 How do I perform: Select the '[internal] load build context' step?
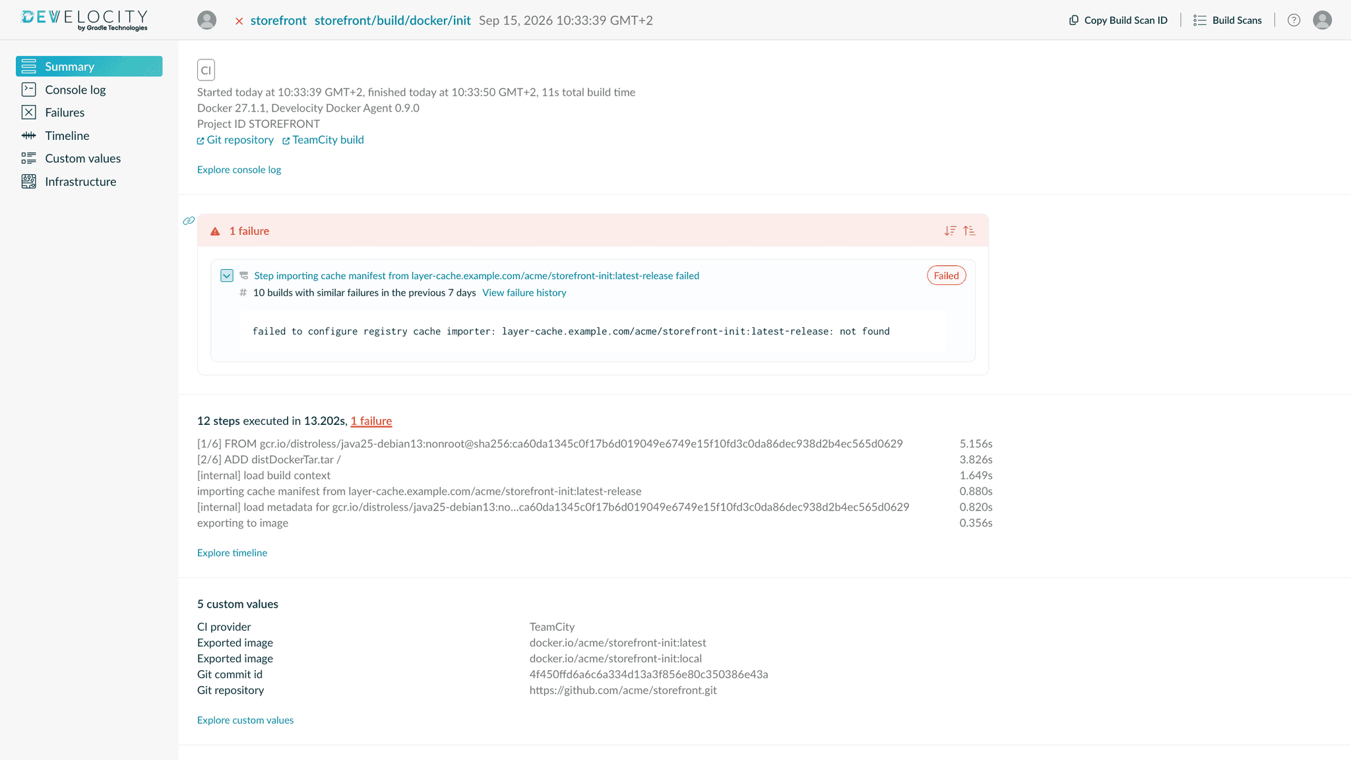264,476
